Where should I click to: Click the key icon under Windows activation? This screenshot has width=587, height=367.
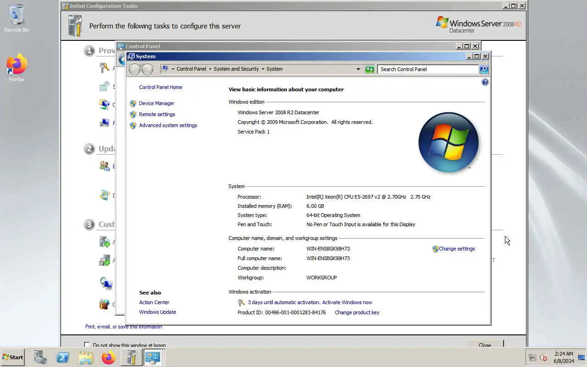click(x=241, y=303)
